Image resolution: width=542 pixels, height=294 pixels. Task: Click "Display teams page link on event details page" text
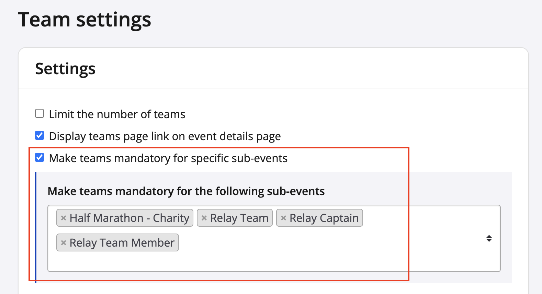tap(165, 136)
